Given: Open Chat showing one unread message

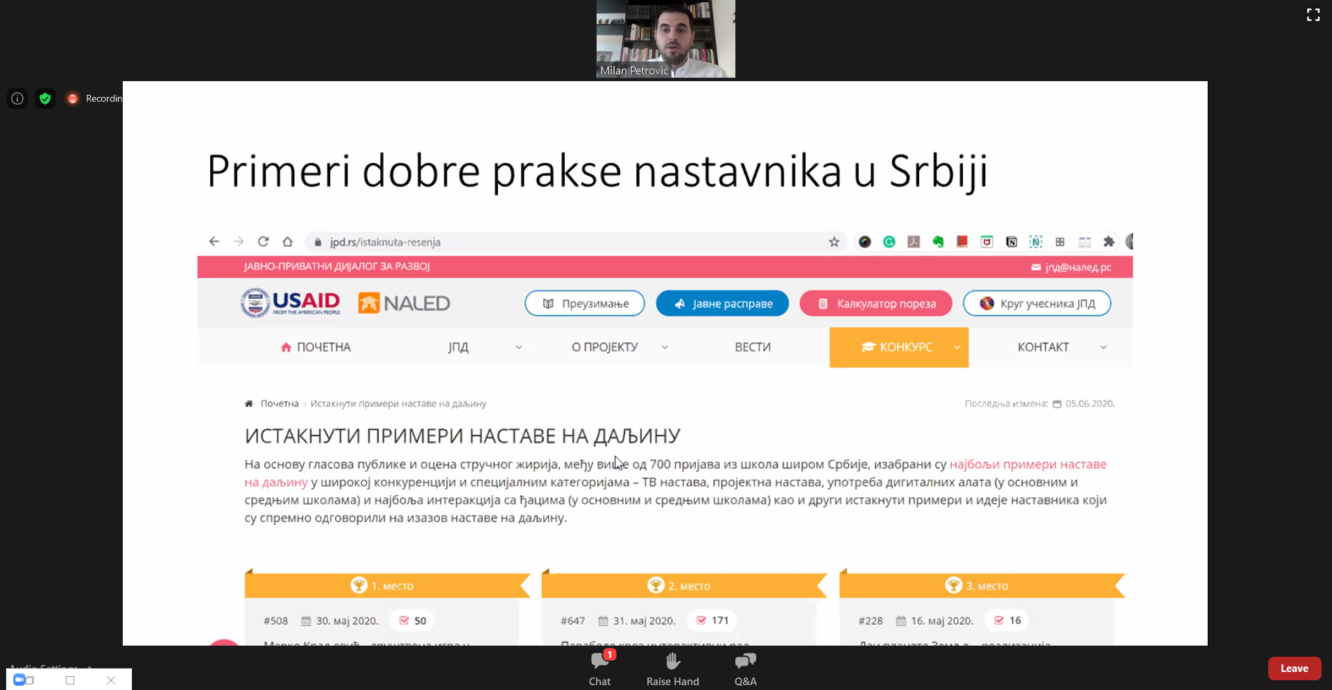Looking at the screenshot, I should click(599, 668).
